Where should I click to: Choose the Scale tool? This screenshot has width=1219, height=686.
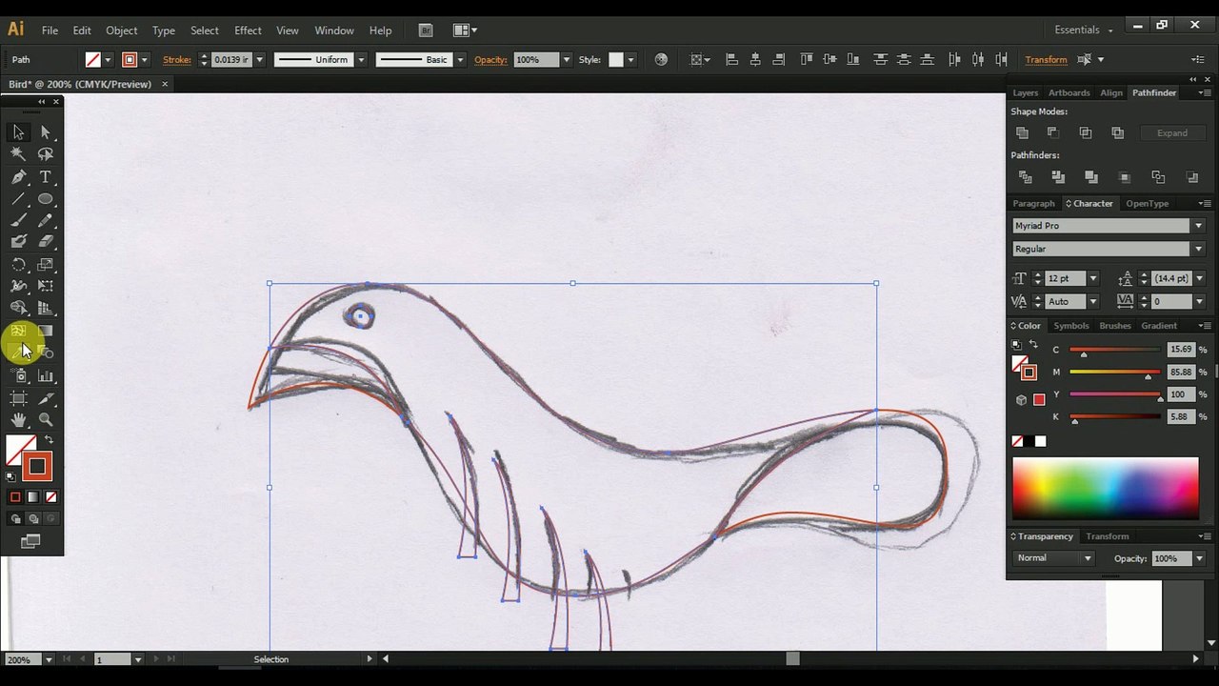pos(46,265)
